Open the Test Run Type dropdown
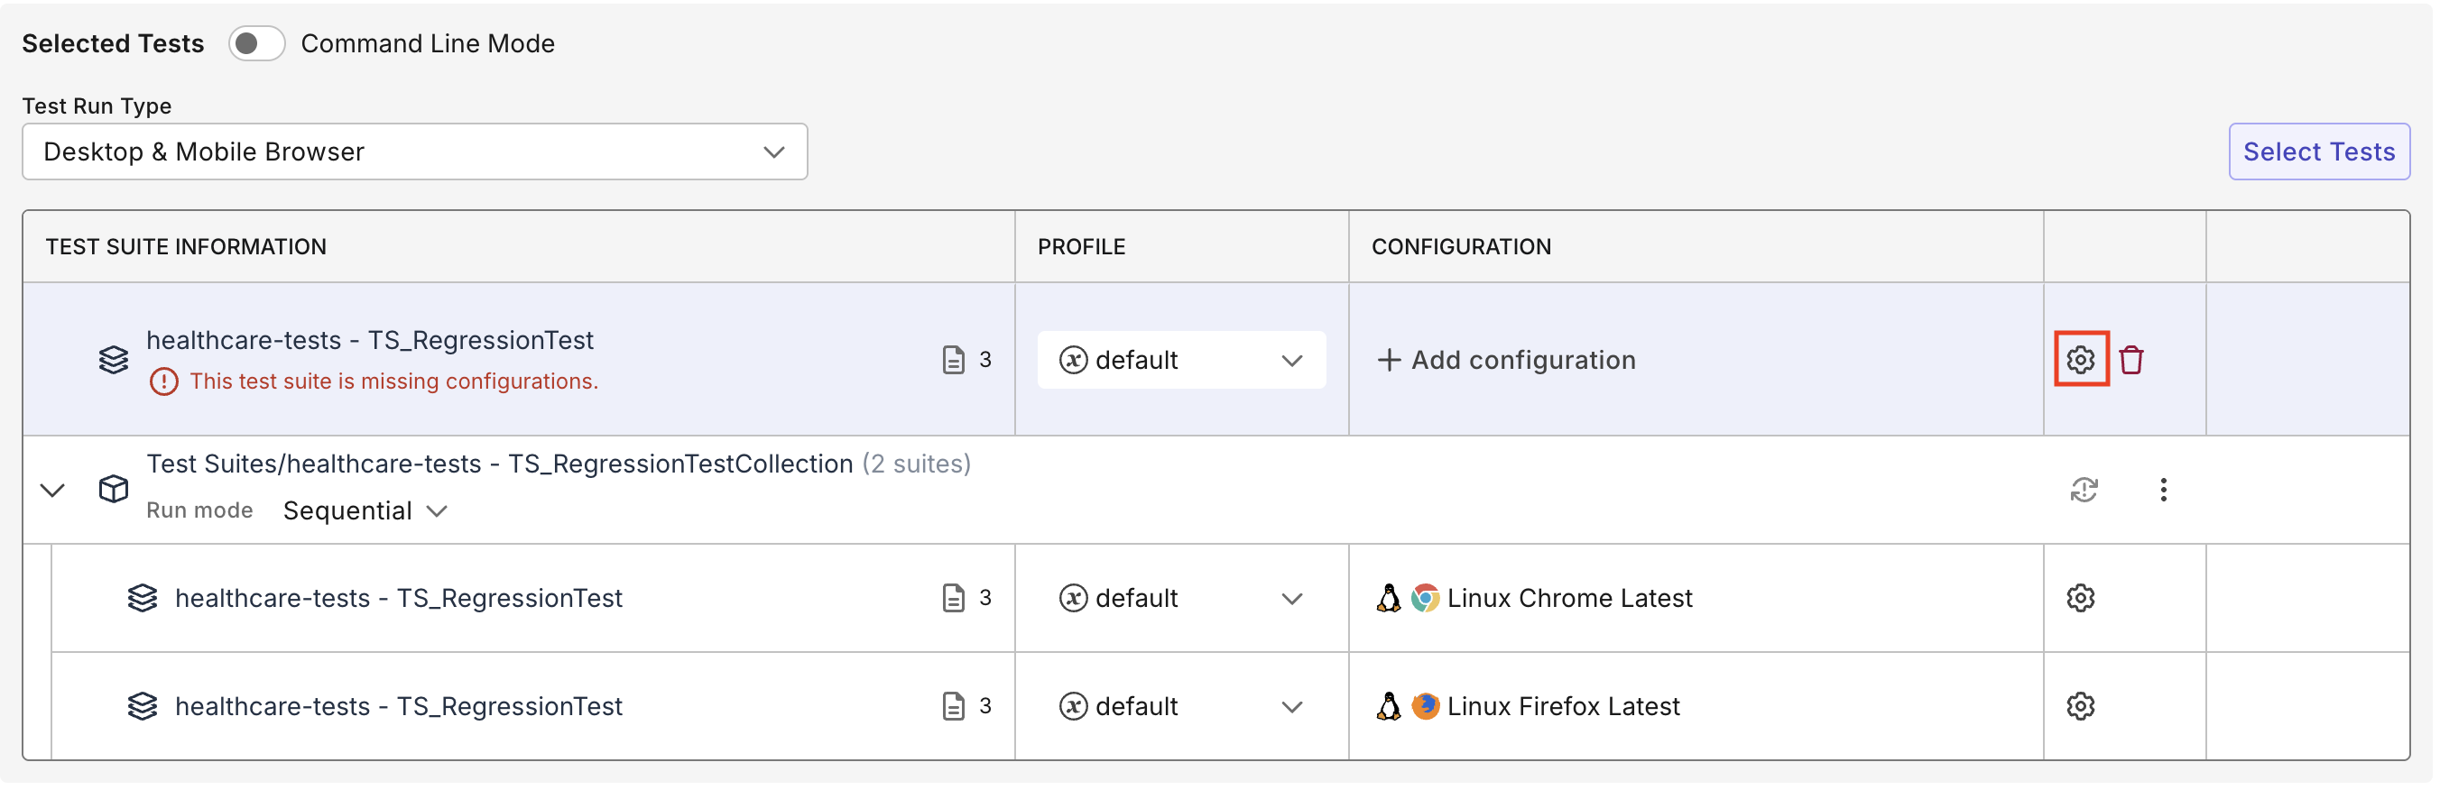 click(415, 152)
